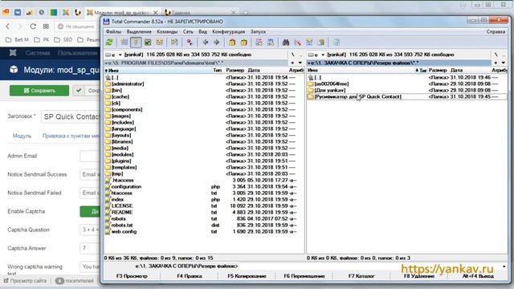Switch to Модуль tab in Joomla
The image size is (514, 289).
coord(22,136)
